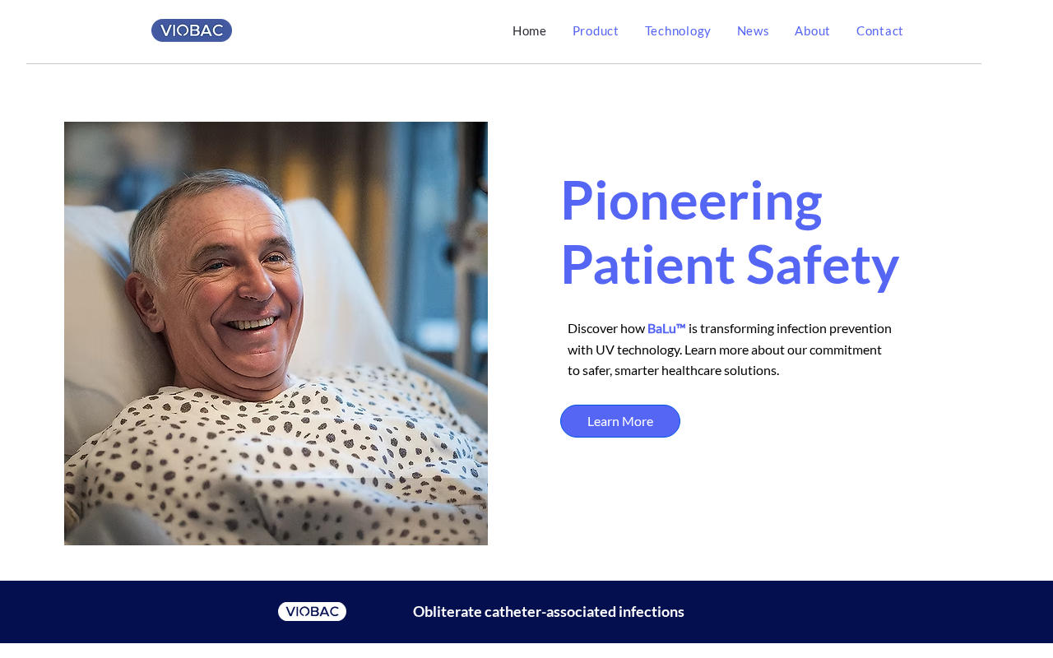Viewport: 1053px width, 658px height.
Task: Click the divider line below the navigation
Action: click(x=503, y=63)
